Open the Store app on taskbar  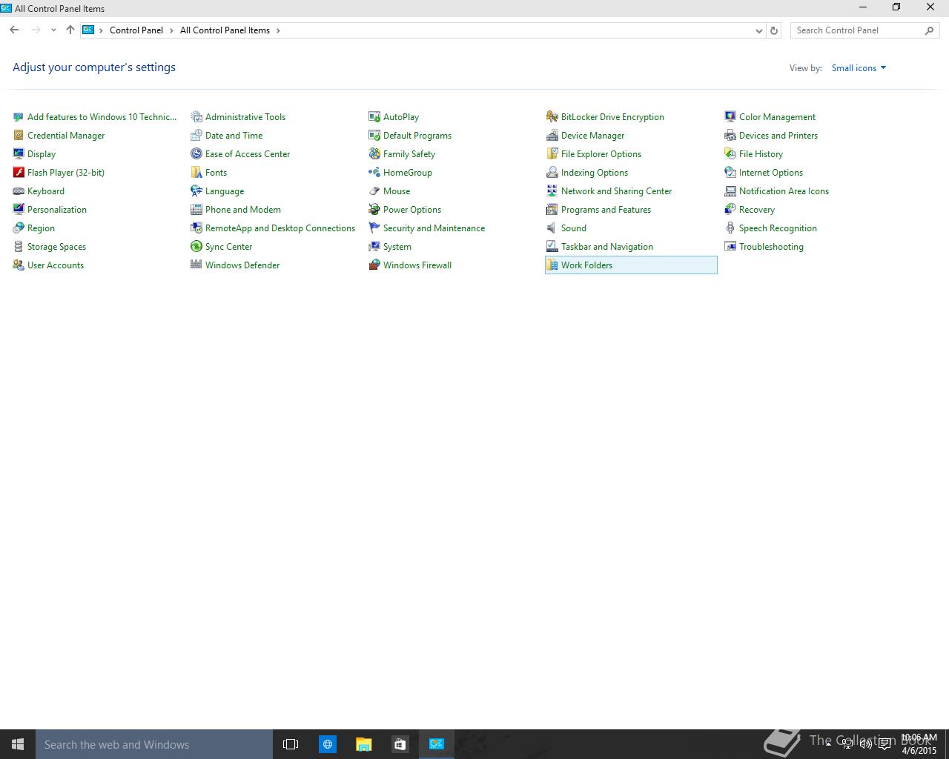point(400,744)
